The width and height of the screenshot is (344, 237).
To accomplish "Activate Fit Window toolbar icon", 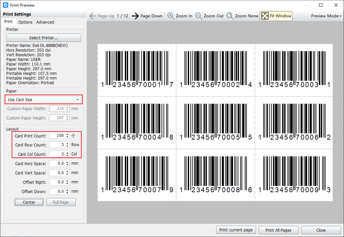I will tap(265, 16).
